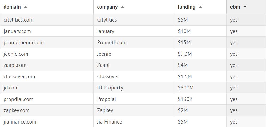Sort table by domain header

pyautogui.click(x=12, y=7)
